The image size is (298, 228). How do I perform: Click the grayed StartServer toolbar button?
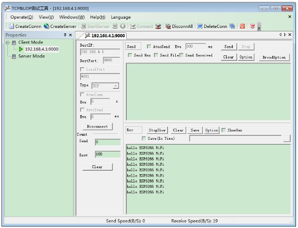[x=95, y=26]
